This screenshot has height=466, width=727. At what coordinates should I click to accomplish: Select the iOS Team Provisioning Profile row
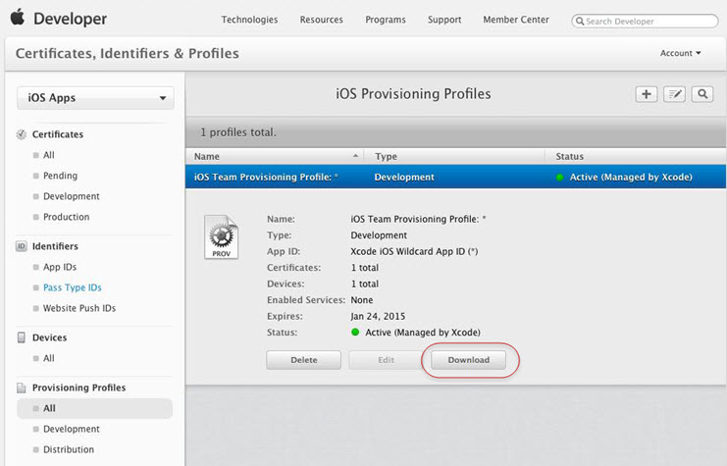coord(454,177)
